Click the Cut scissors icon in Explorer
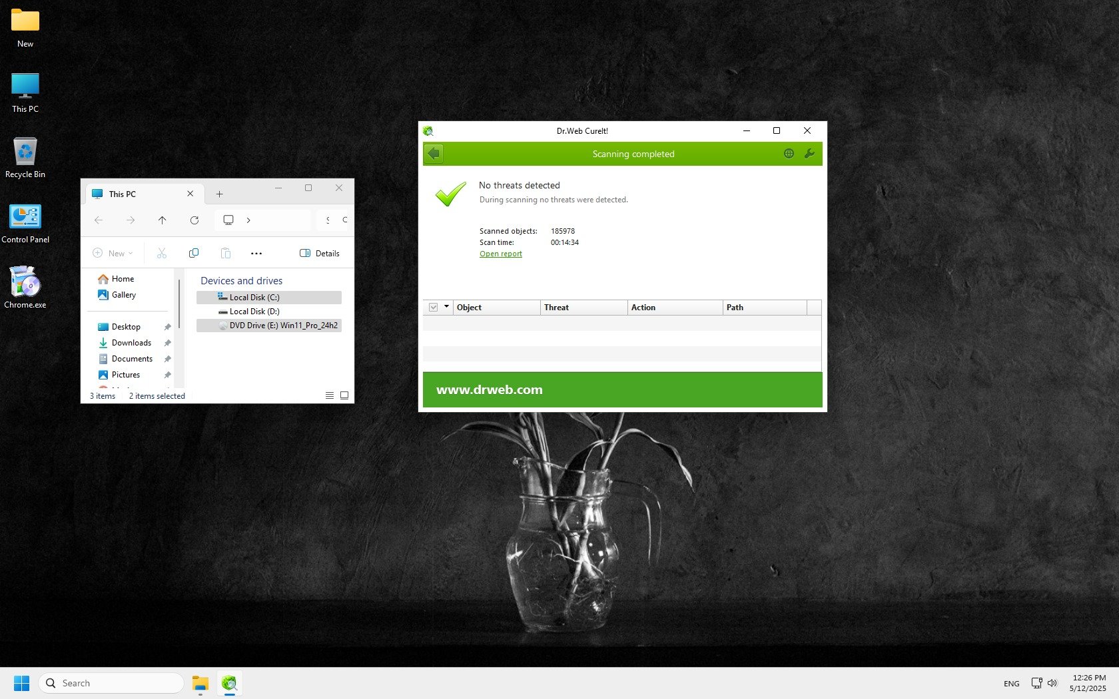This screenshot has height=699, width=1119. point(162,253)
